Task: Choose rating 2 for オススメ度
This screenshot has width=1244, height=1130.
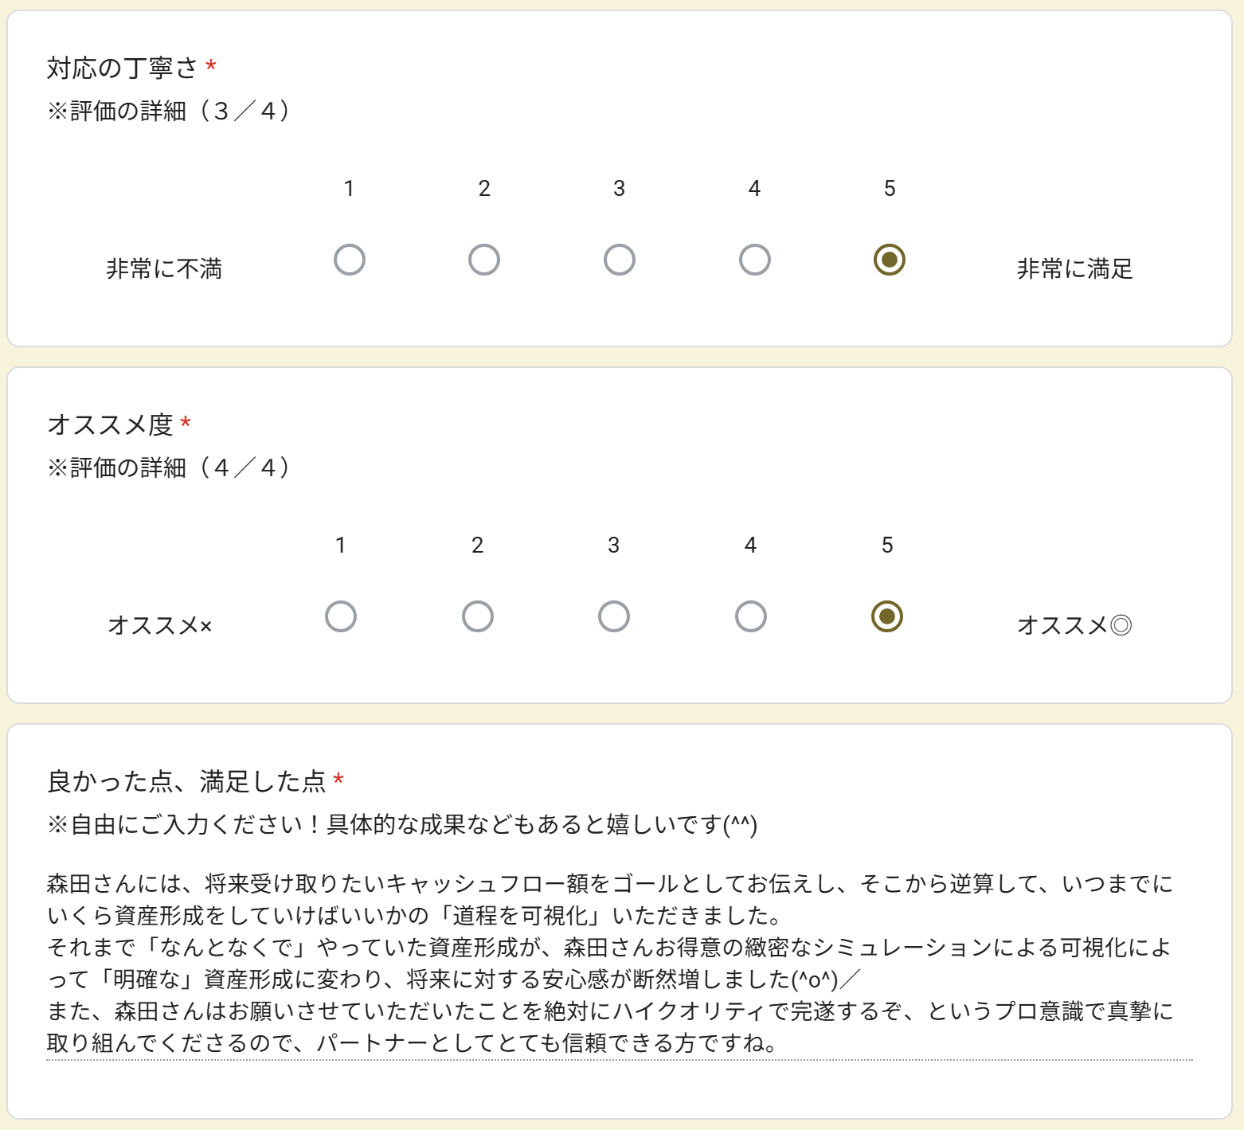Action: 478,616
